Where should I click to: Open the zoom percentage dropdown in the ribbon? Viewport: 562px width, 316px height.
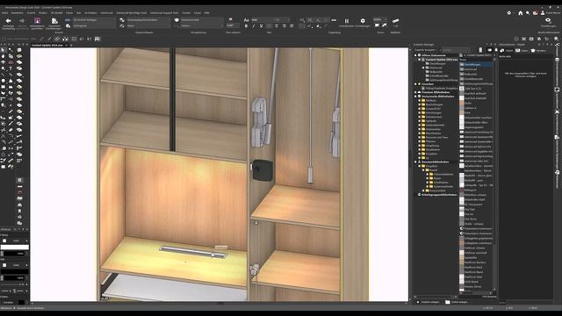(x=380, y=19)
